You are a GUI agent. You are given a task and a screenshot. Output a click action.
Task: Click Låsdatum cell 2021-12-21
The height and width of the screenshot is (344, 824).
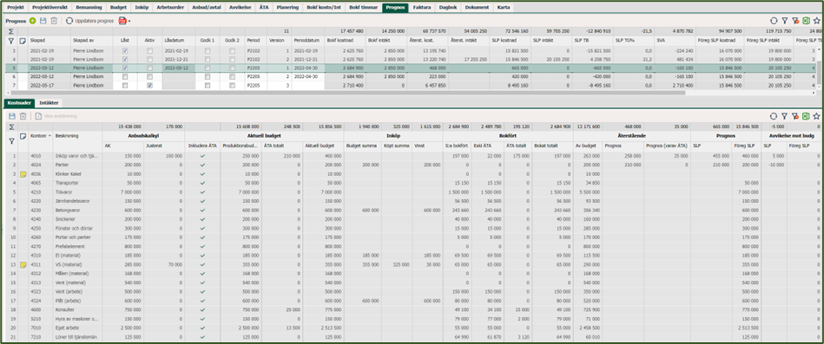pos(176,59)
